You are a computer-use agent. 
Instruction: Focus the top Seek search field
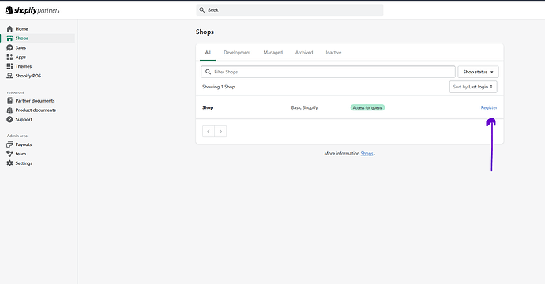coord(290,10)
